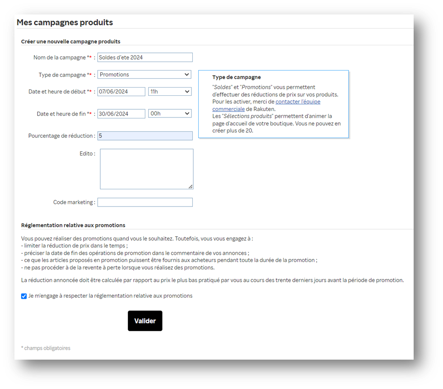Uncheck the promotions regulation agreement checkbox
This screenshot has height=389, width=443.
pyautogui.click(x=24, y=296)
